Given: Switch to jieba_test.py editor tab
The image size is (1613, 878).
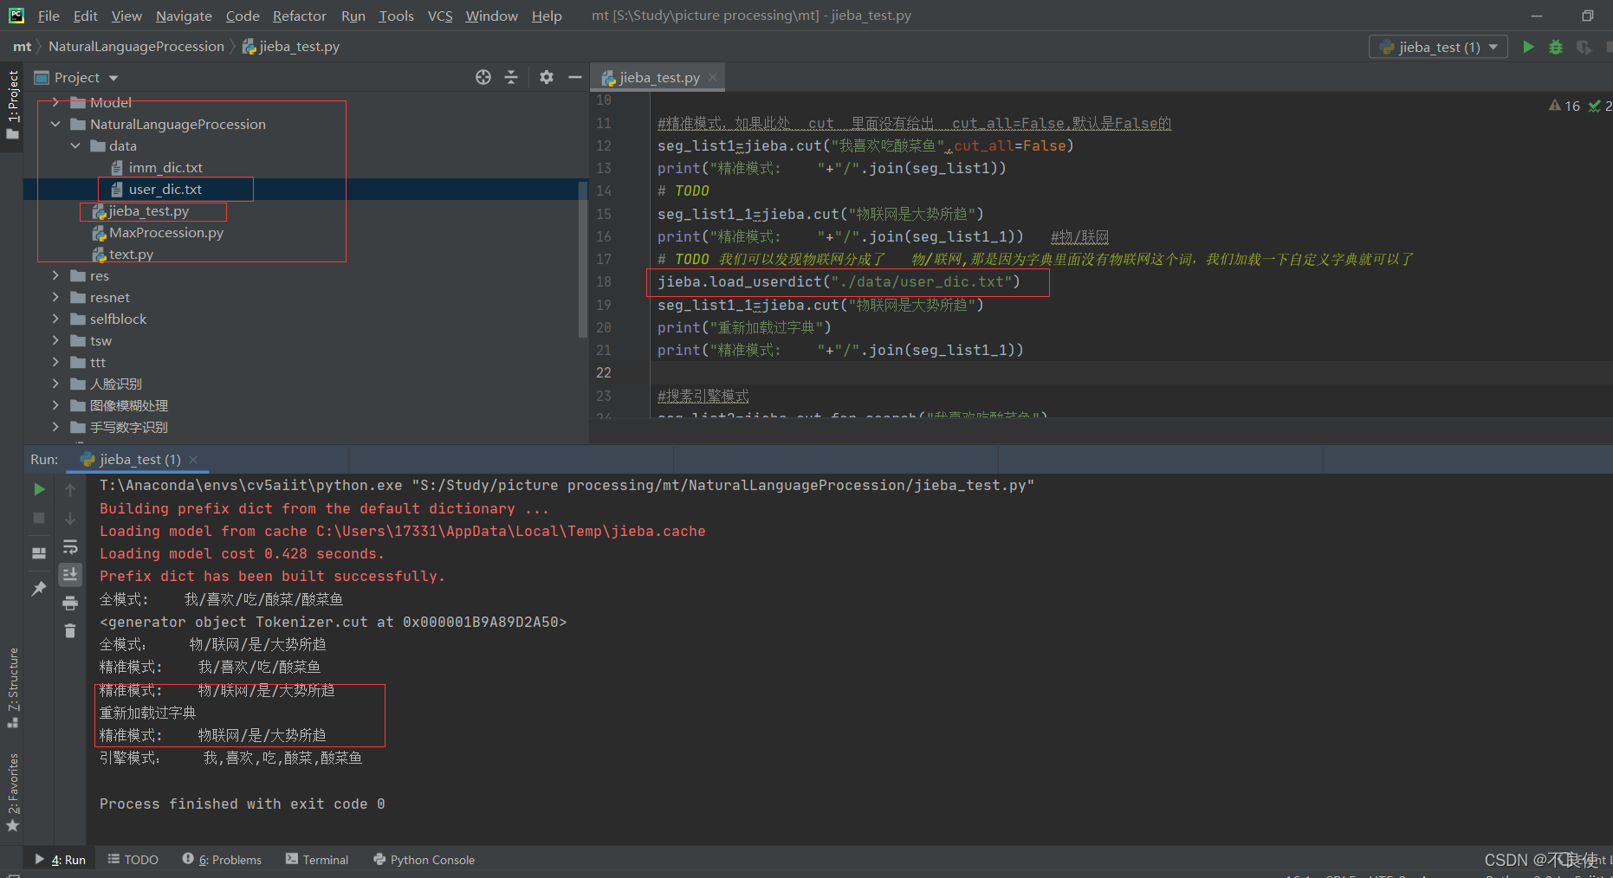Looking at the screenshot, I should click(658, 77).
